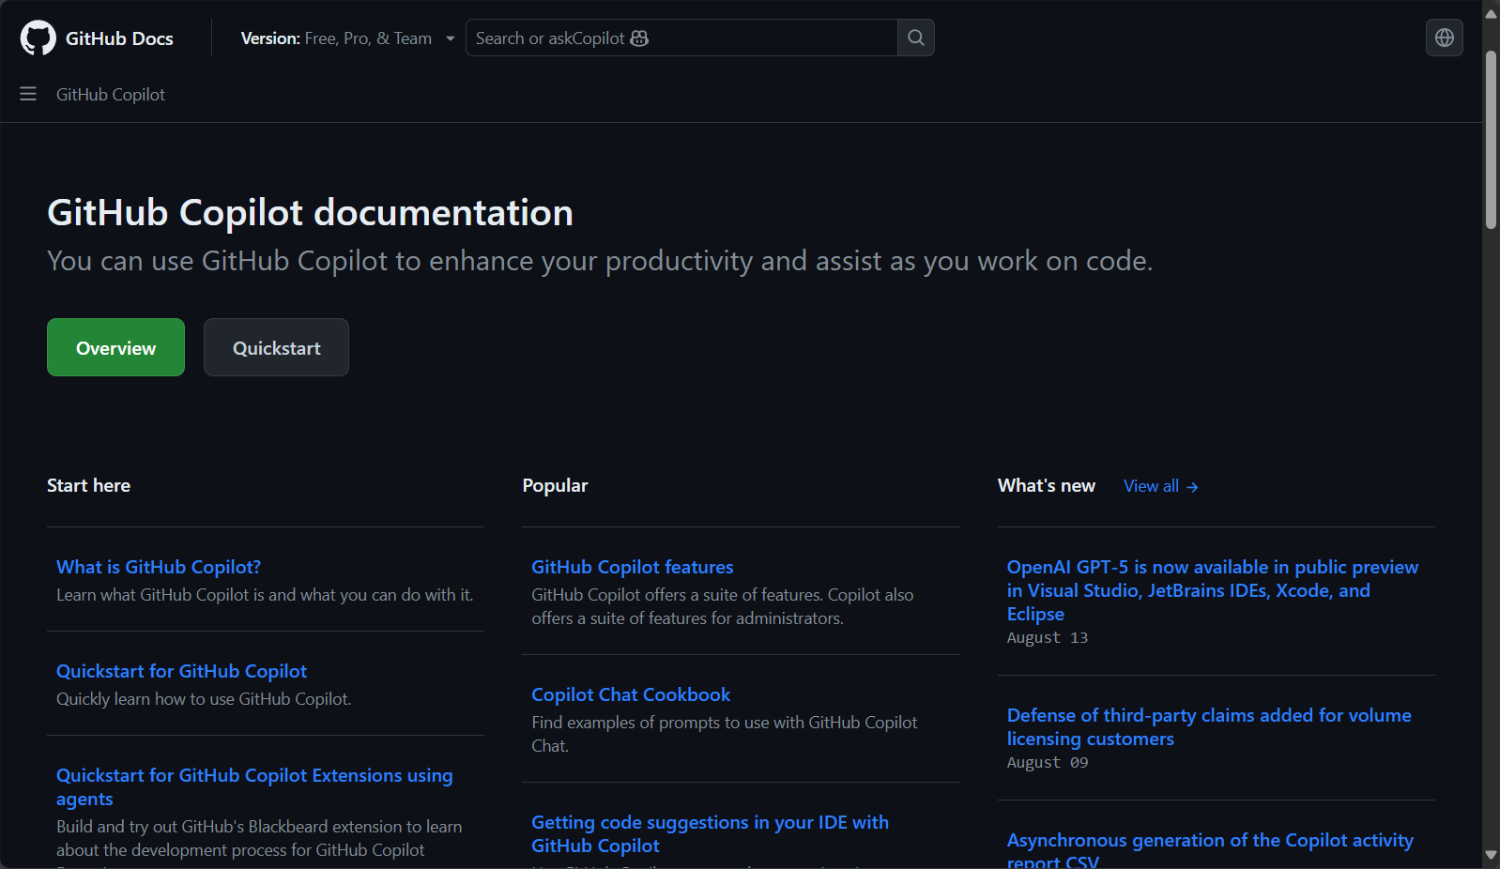Image resolution: width=1500 pixels, height=869 pixels.
Task: Click the What's new heading
Action: pyautogui.click(x=1047, y=485)
